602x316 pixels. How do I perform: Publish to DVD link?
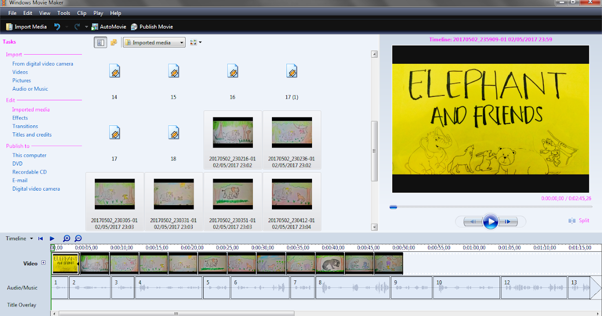[18, 164]
